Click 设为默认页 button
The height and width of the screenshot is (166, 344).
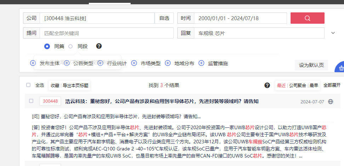tap(311, 65)
